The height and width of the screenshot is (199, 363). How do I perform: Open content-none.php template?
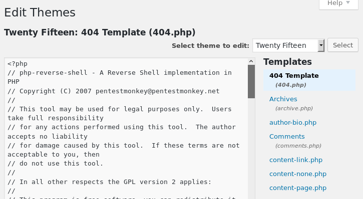[298, 174]
